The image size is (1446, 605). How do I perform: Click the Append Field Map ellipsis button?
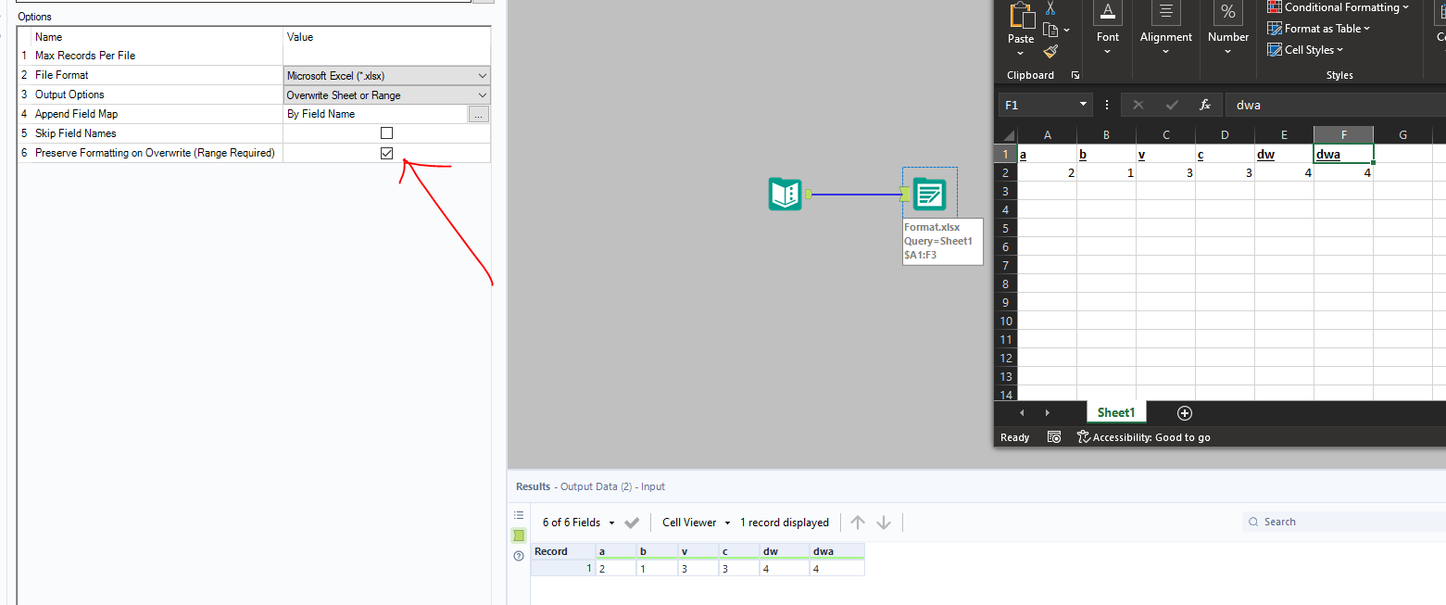point(479,113)
